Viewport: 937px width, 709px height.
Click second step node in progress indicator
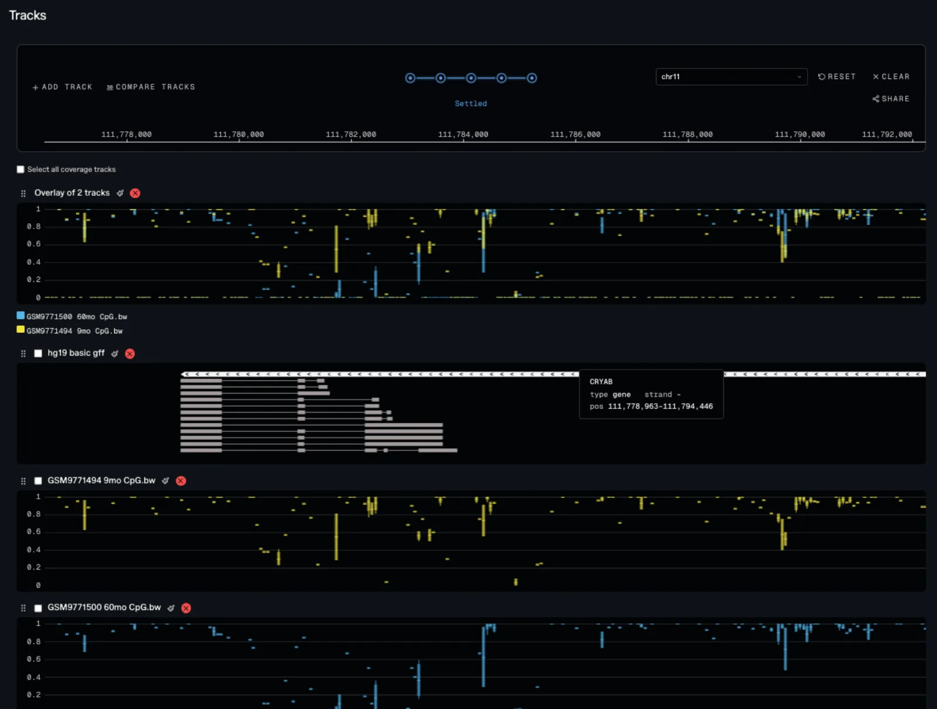coord(441,78)
